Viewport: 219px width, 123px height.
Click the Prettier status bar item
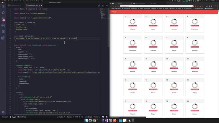click(97, 117)
